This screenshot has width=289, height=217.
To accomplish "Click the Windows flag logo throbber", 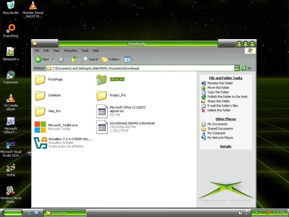I will [250, 51].
